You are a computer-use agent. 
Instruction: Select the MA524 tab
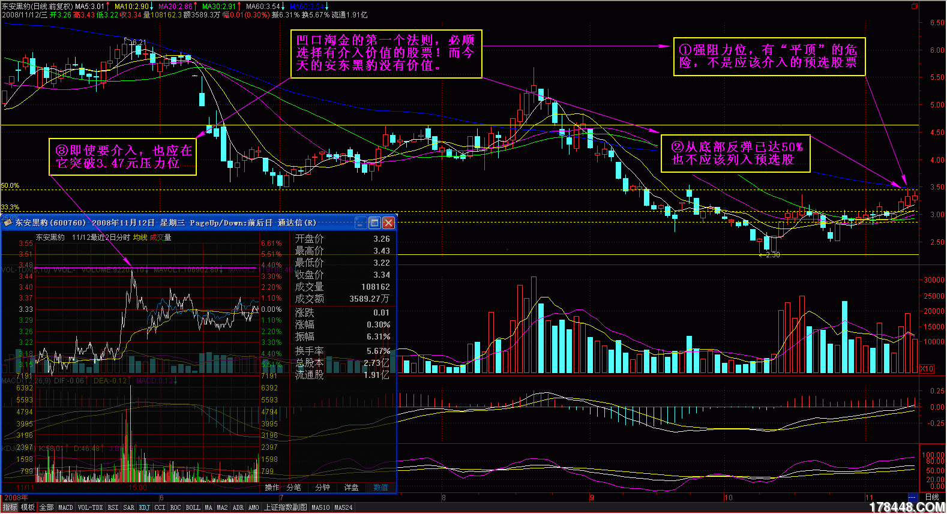[343, 507]
